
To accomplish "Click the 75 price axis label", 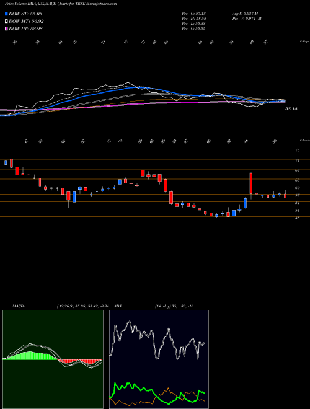I will click(x=298, y=150).
